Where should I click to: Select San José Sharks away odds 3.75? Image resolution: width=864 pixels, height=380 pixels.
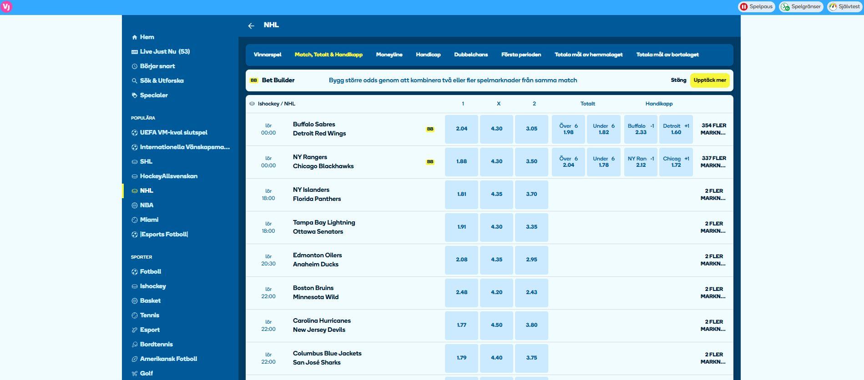coord(531,358)
